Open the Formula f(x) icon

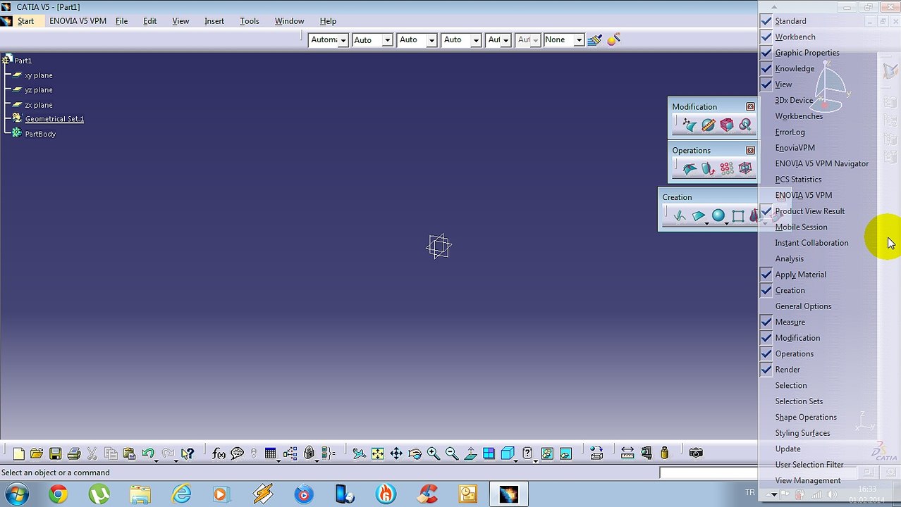[x=219, y=453]
